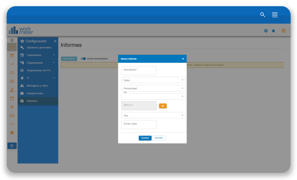Click the orange people selector button
Screen dimensions: 297x180
coord(163,106)
